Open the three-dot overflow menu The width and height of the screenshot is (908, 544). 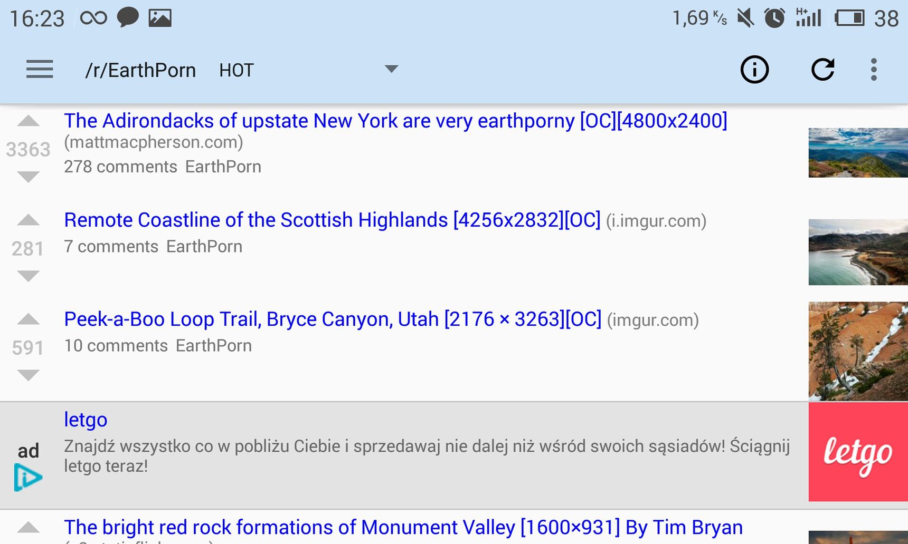(874, 70)
